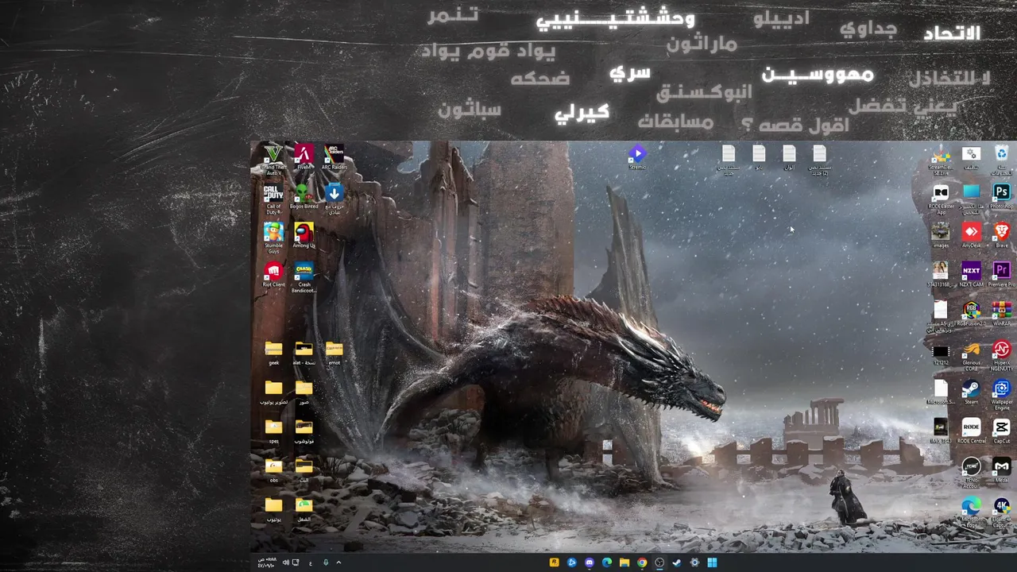Select the blue download arrow shortcut
This screenshot has width=1017, height=572.
[334, 199]
